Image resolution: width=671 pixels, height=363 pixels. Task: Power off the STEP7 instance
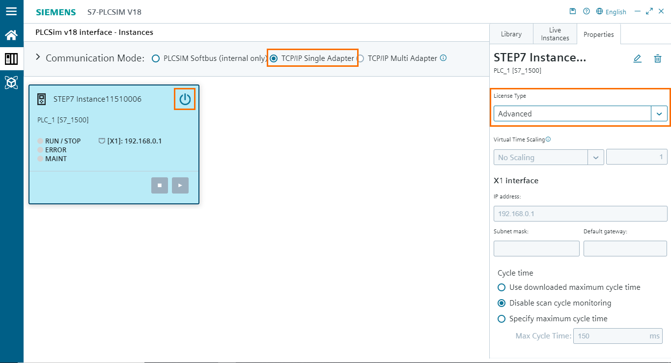[185, 99]
